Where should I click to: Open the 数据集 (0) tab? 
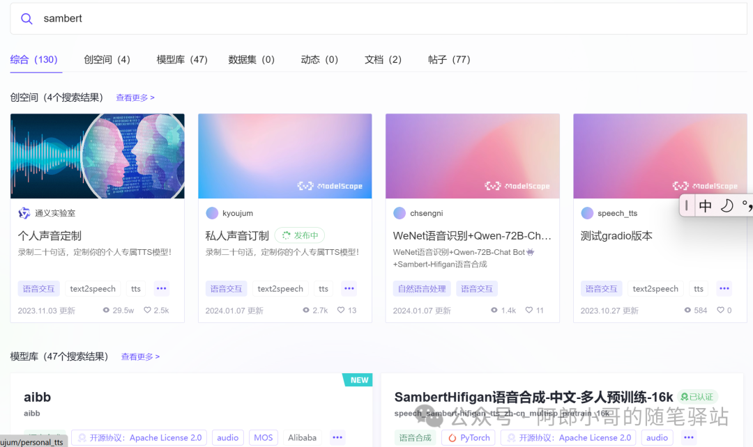point(251,59)
